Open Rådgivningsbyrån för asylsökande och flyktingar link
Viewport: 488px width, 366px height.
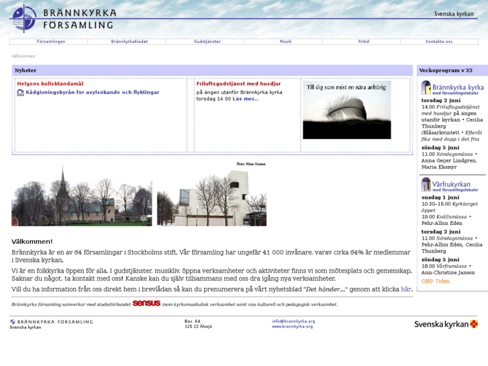click(x=93, y=92)
